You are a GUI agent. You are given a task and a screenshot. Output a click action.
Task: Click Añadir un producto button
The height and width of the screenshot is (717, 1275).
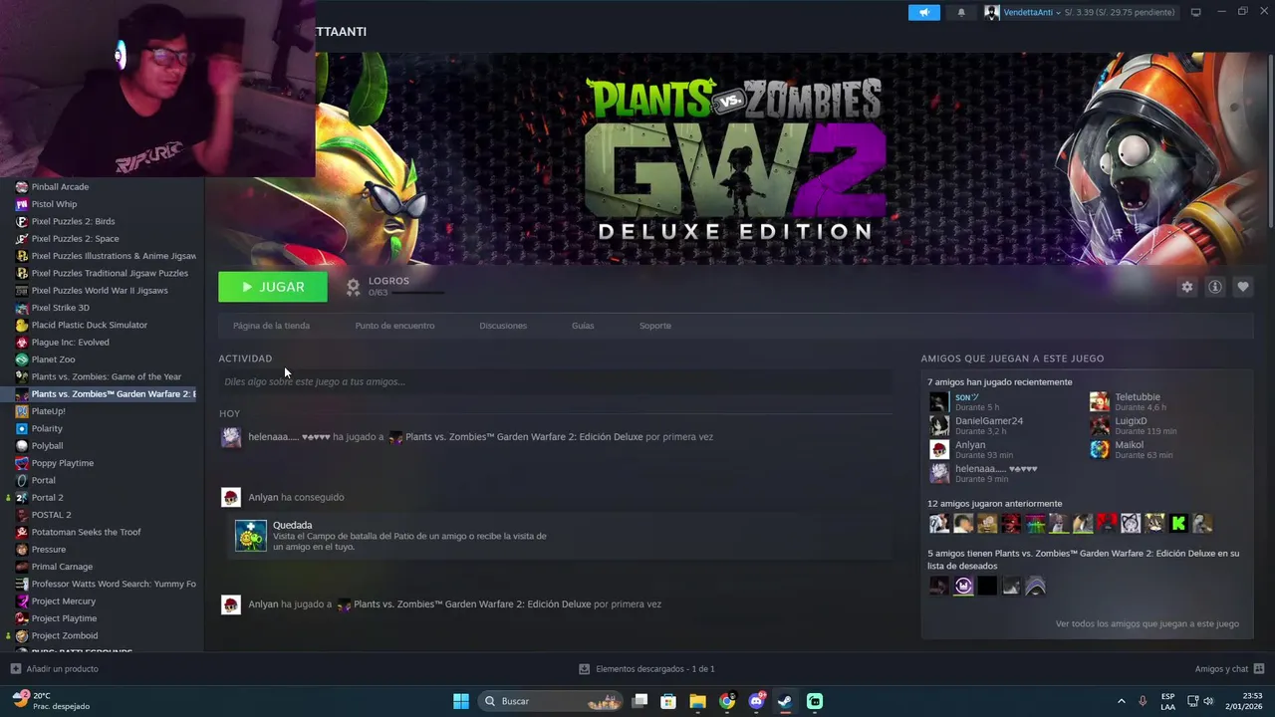[54, 669]
